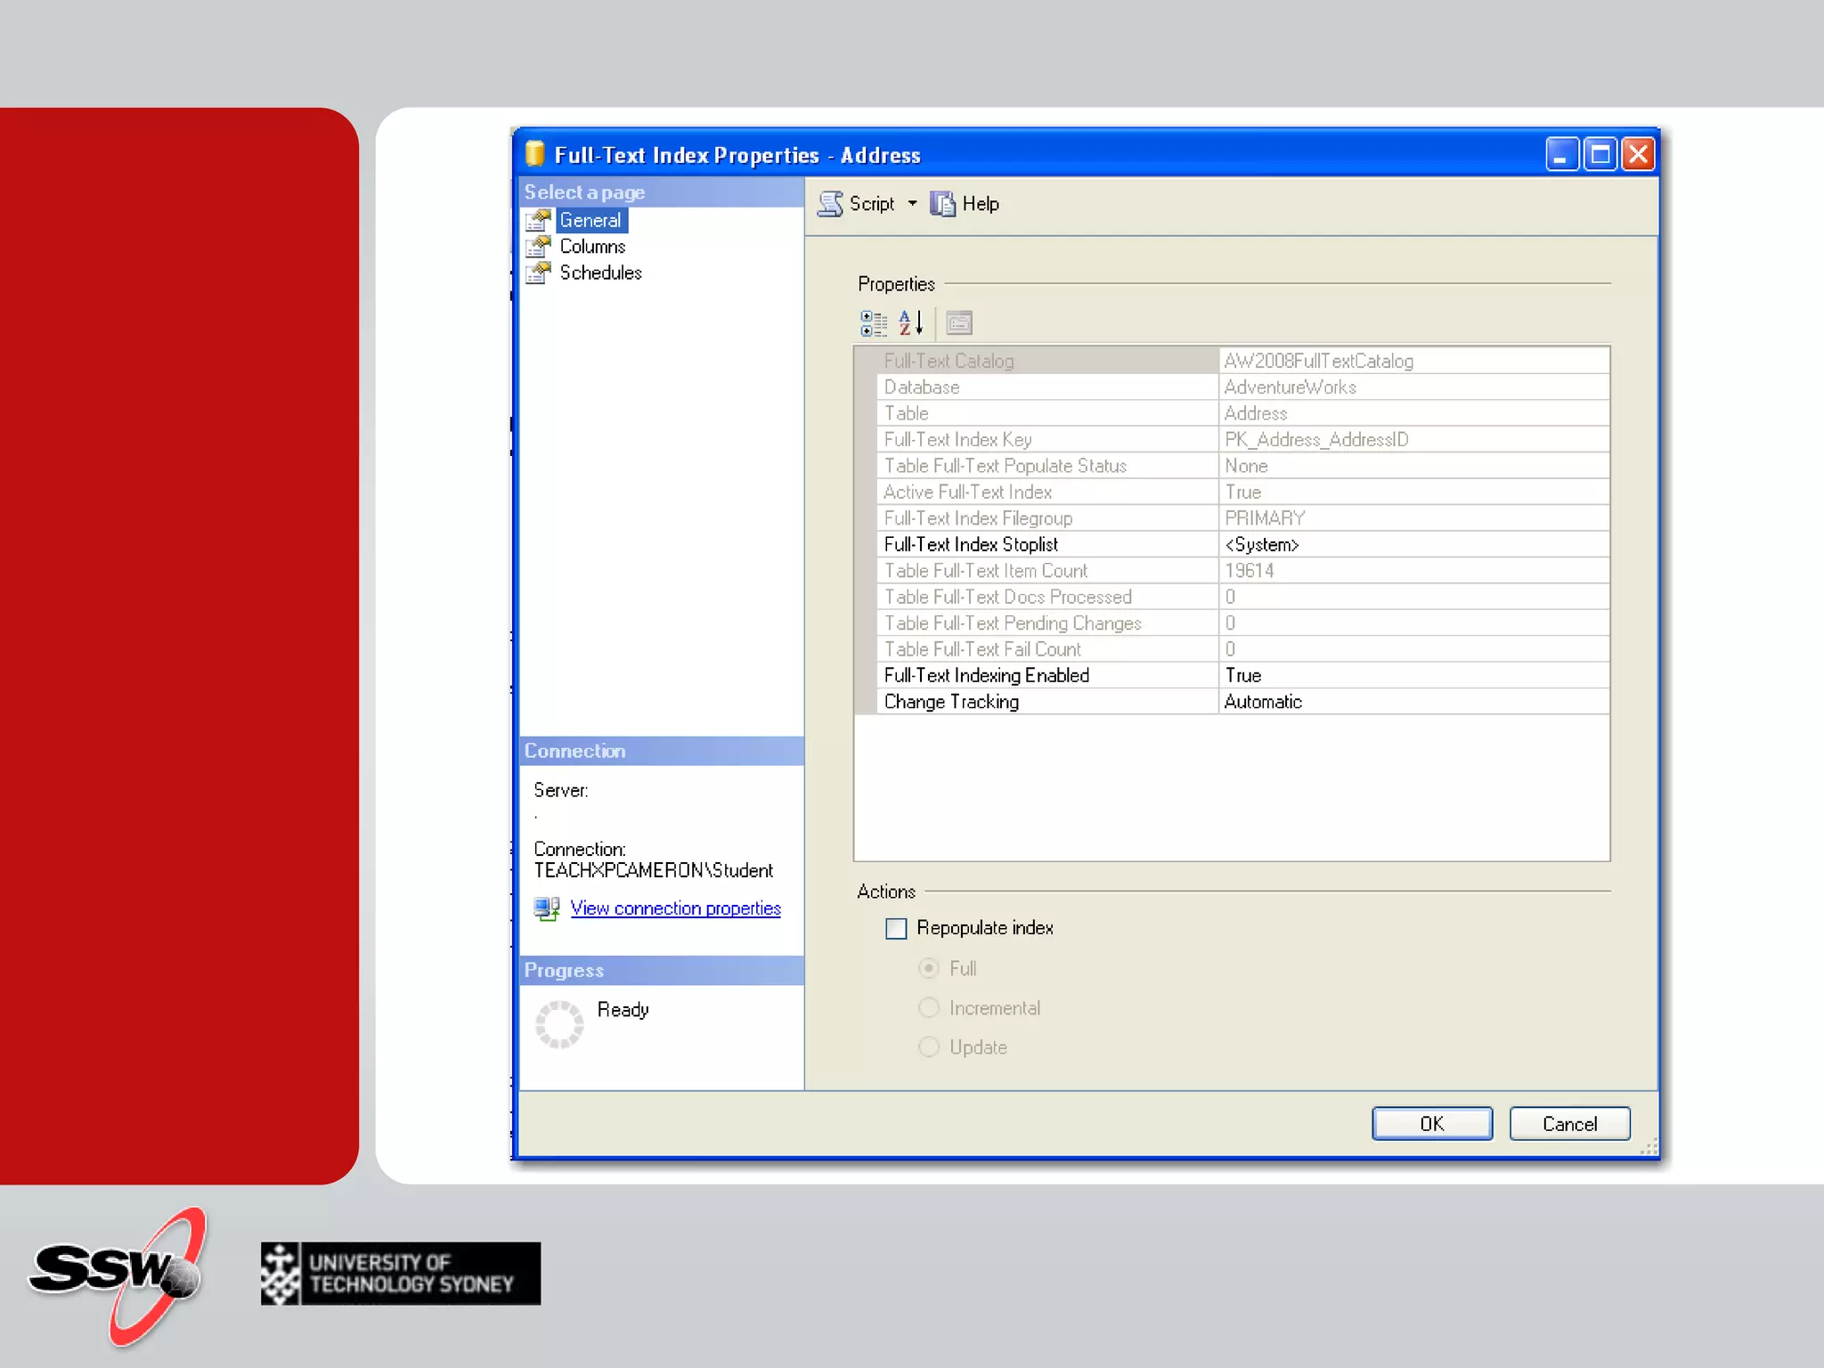The image size is (1824, 1368).
Task: Click the Categorized view icon in Properties
Action: coord(874,323)
